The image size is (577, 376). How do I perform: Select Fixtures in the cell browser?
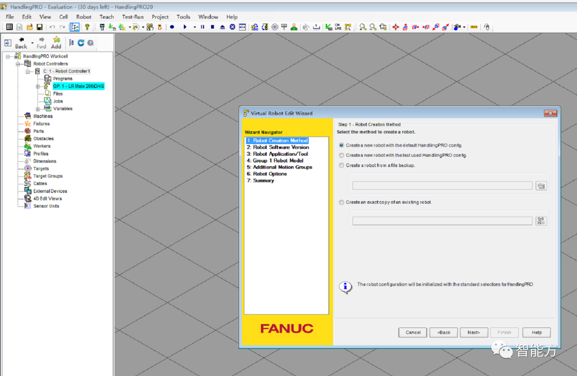[x=41, y=124]
